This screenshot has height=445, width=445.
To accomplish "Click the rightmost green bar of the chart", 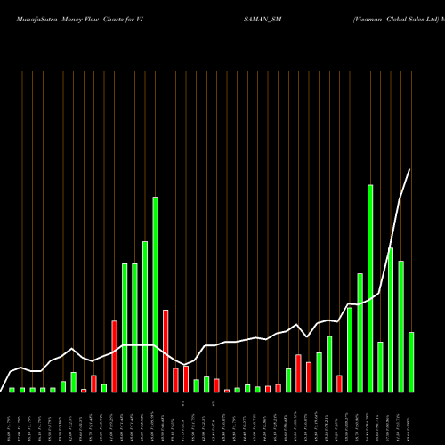I will tap(411, 362).
